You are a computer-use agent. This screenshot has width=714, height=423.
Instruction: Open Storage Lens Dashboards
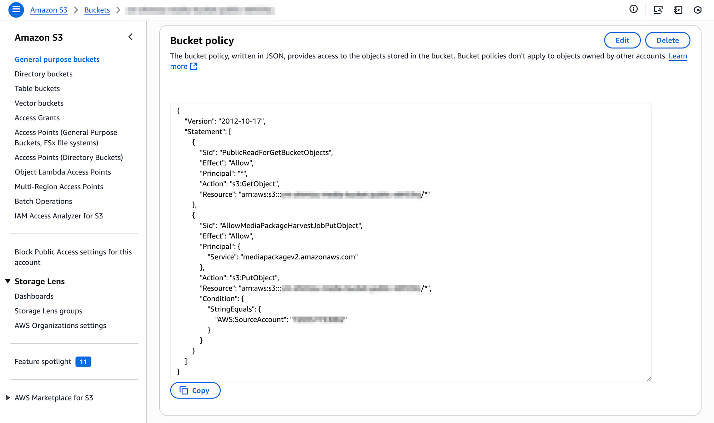tap(34, 296)
